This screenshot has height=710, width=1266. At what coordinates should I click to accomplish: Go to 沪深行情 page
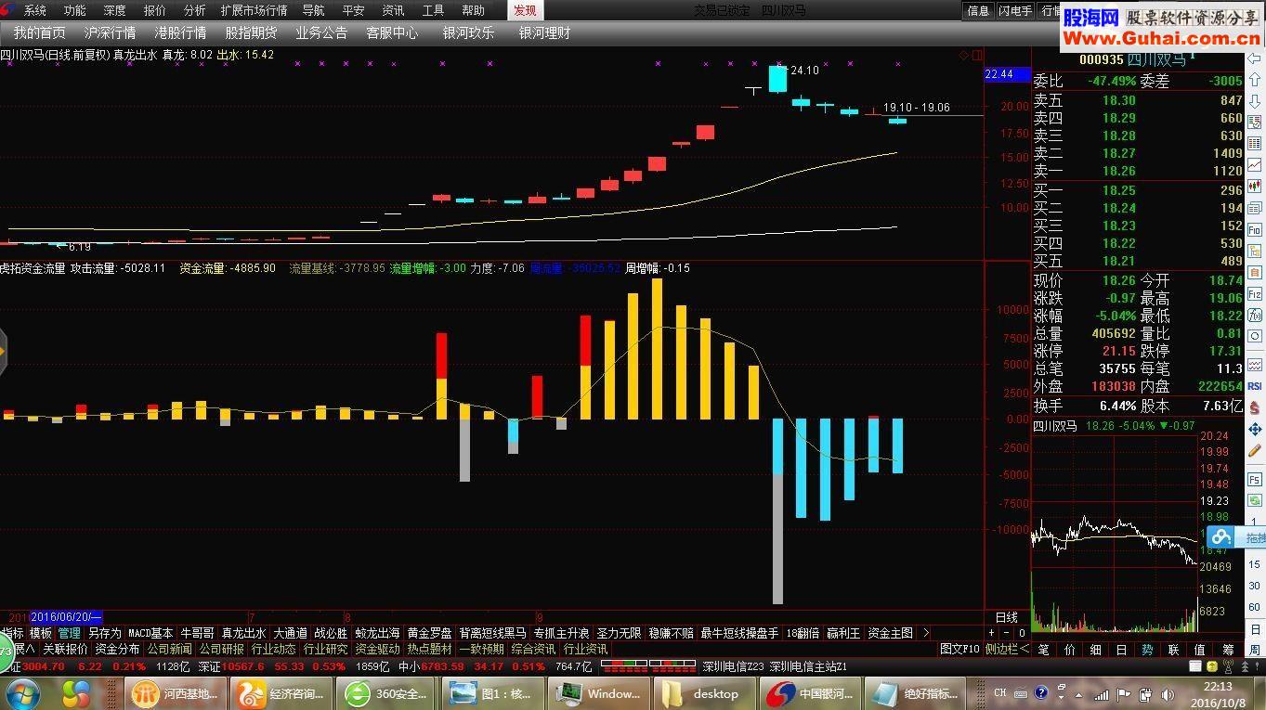[110, 32]
